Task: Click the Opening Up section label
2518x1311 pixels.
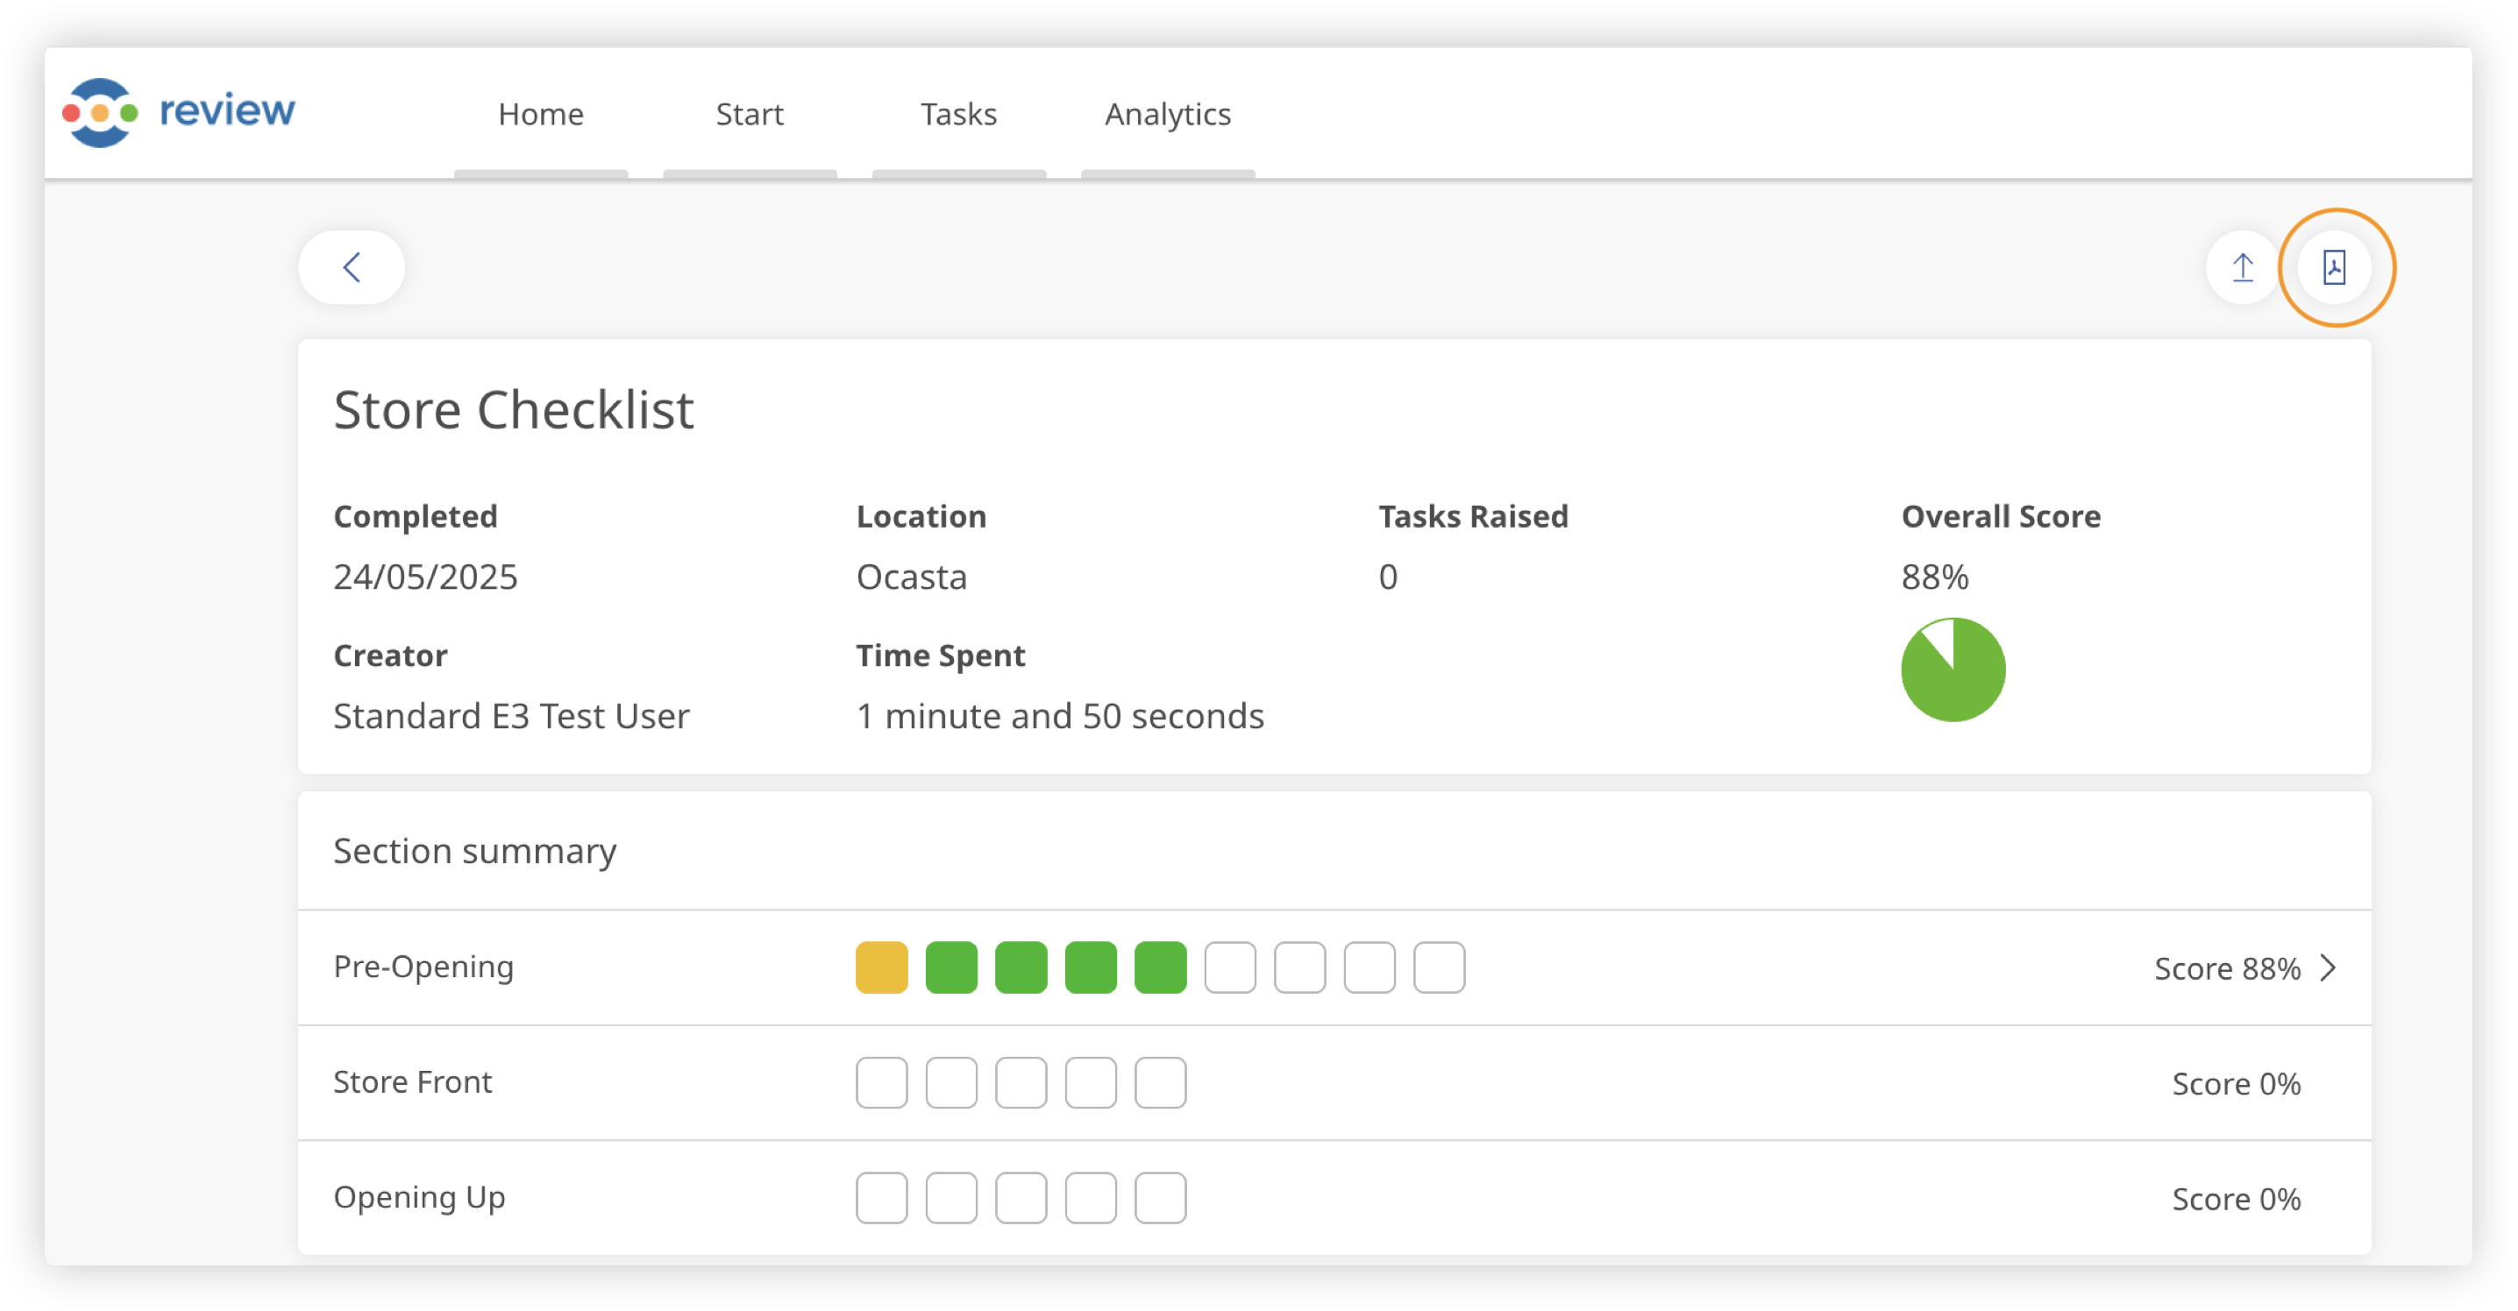Action: (419, 1197)
